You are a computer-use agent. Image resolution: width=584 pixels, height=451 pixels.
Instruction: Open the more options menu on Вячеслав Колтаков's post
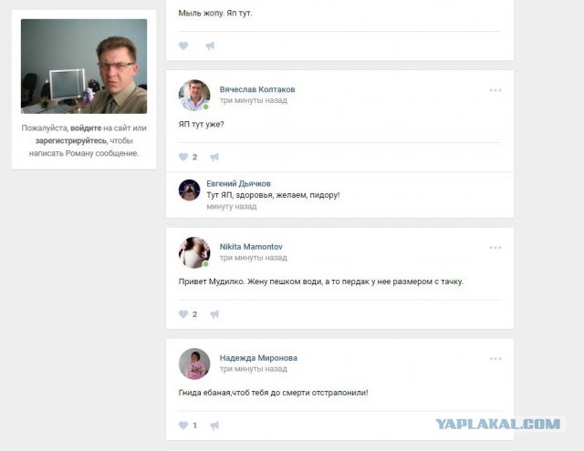point(495,90)
